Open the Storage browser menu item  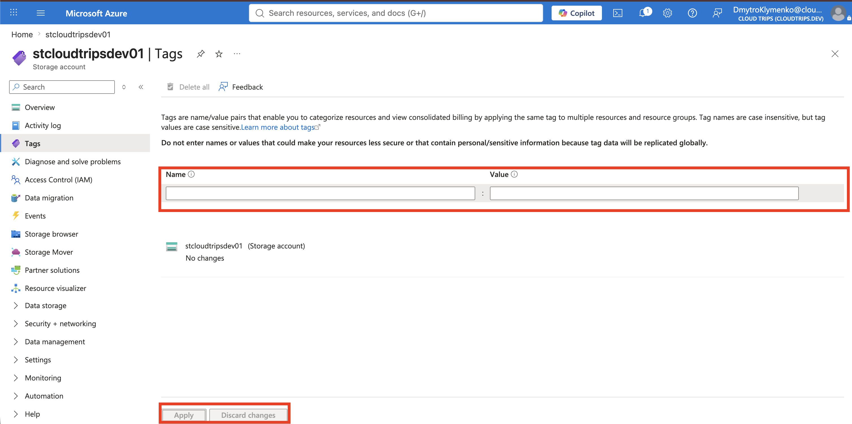(x=51, y=234)
